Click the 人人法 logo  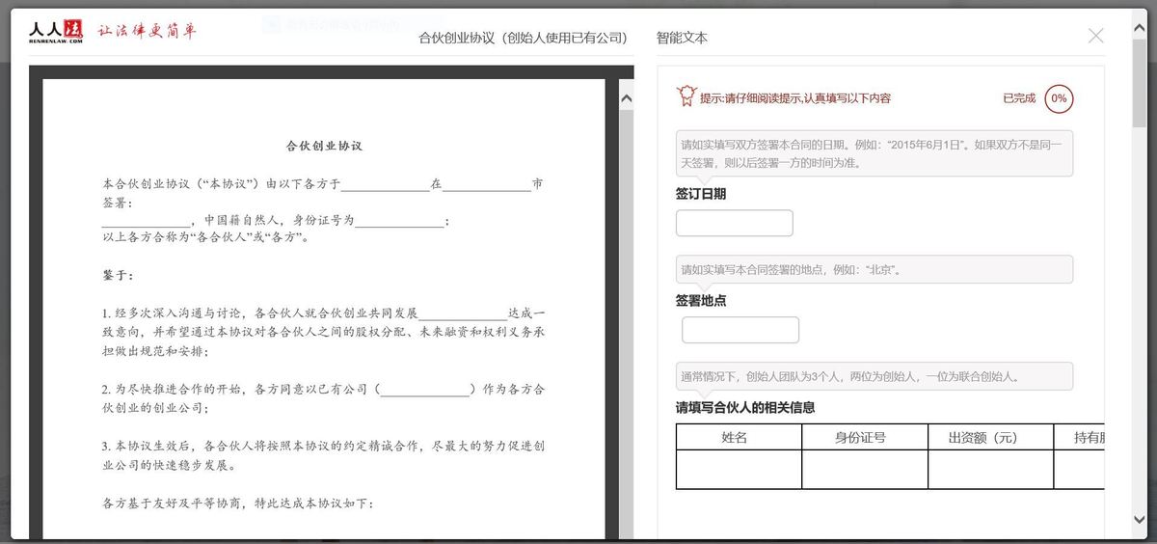click(x=57, y=33)
